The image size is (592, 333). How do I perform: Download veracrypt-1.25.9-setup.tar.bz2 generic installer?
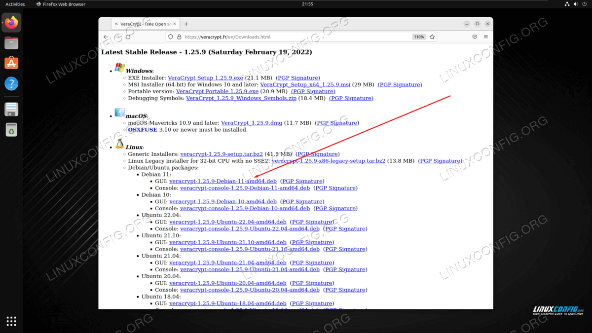(x=222, y=154)
